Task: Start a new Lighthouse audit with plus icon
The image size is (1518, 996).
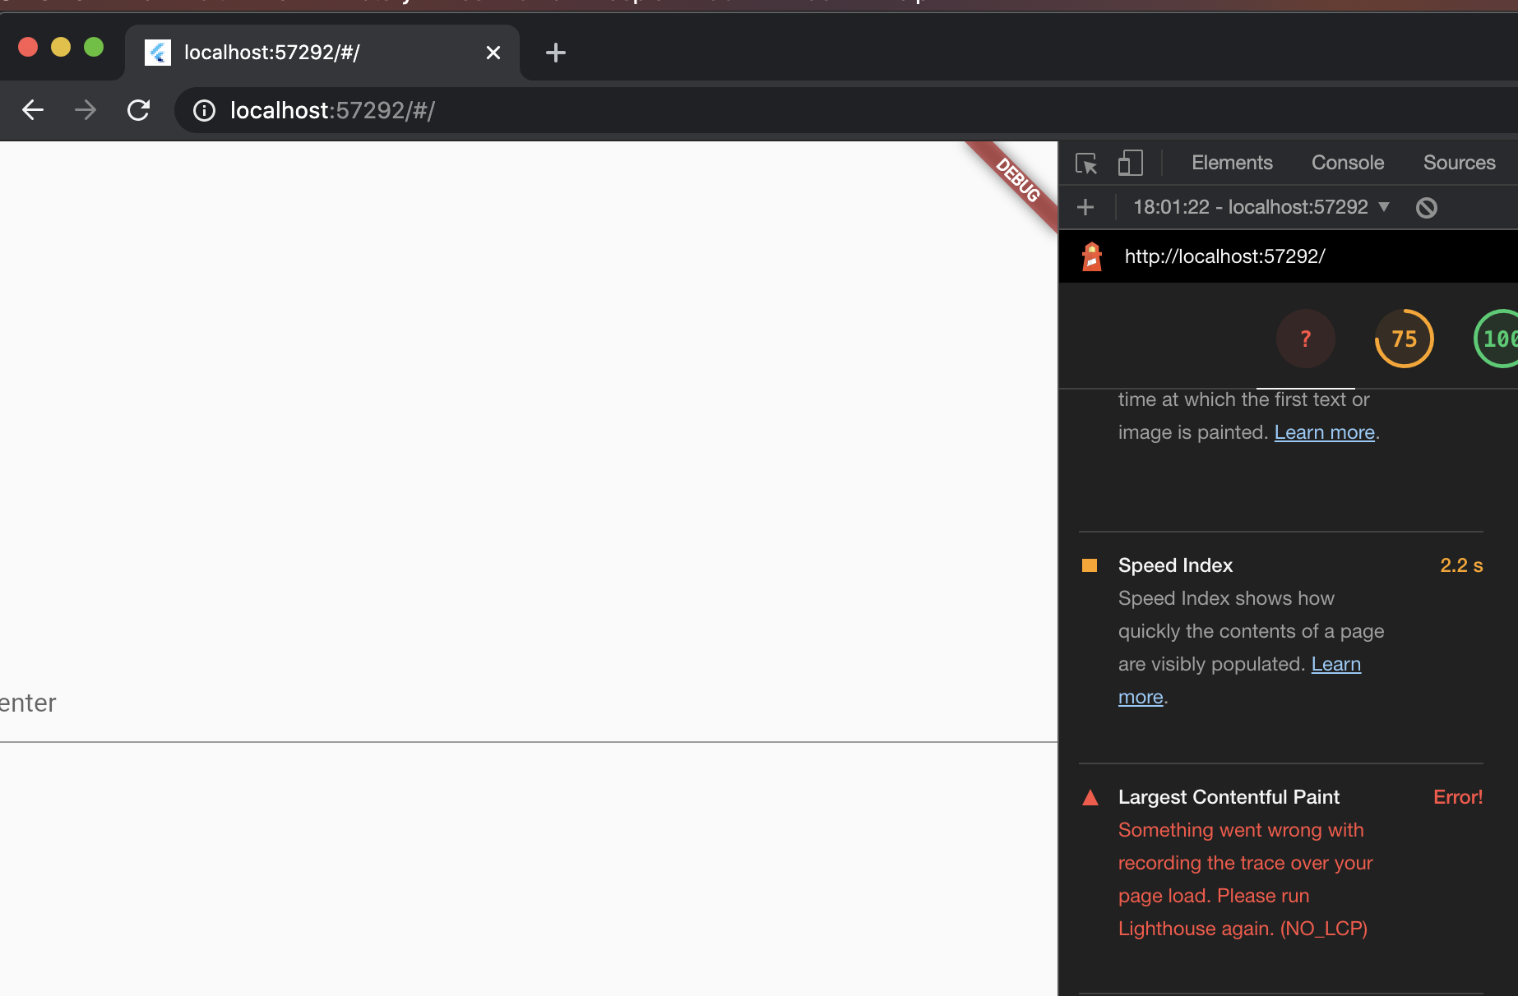Action: 1085,207
